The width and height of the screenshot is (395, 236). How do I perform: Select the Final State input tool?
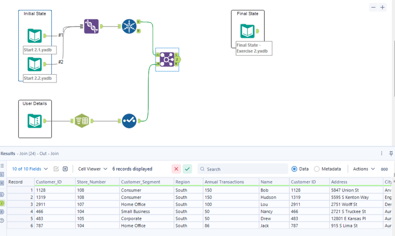coord(247,31)
